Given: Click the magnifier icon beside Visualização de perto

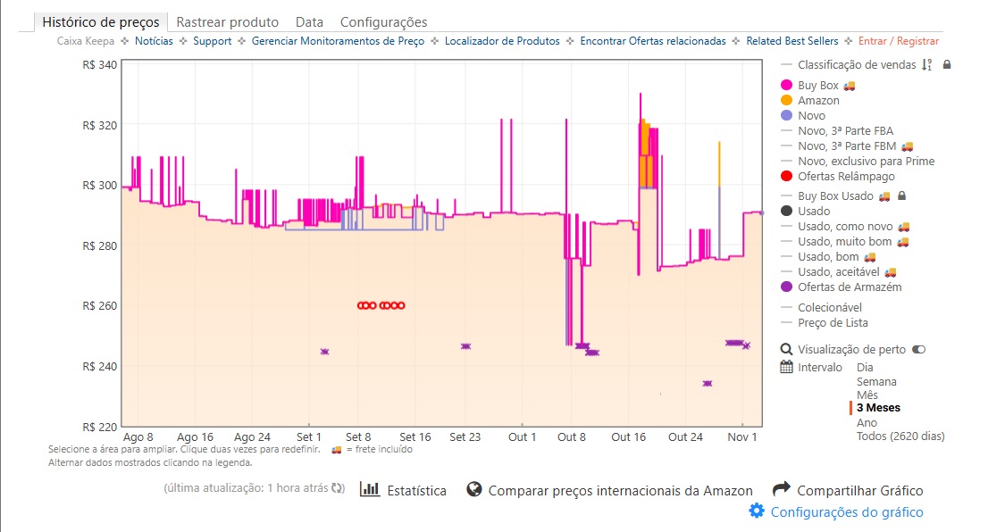Looking at the screenshot, I should [x=786, y=349].
